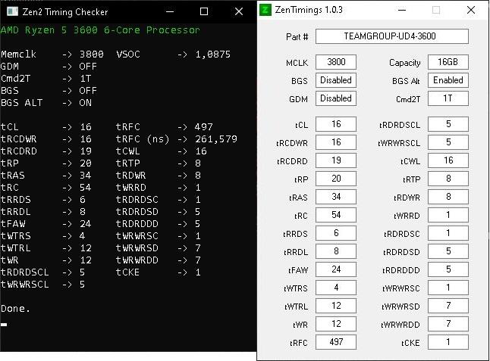Click the tRC value 54 field

coord(336,215)
